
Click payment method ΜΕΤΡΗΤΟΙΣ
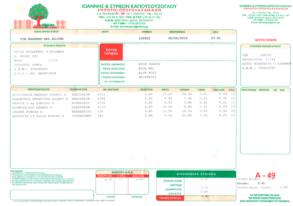point(147,77)
